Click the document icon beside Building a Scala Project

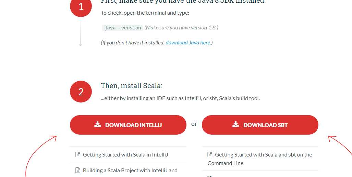(x=78, y=170)
